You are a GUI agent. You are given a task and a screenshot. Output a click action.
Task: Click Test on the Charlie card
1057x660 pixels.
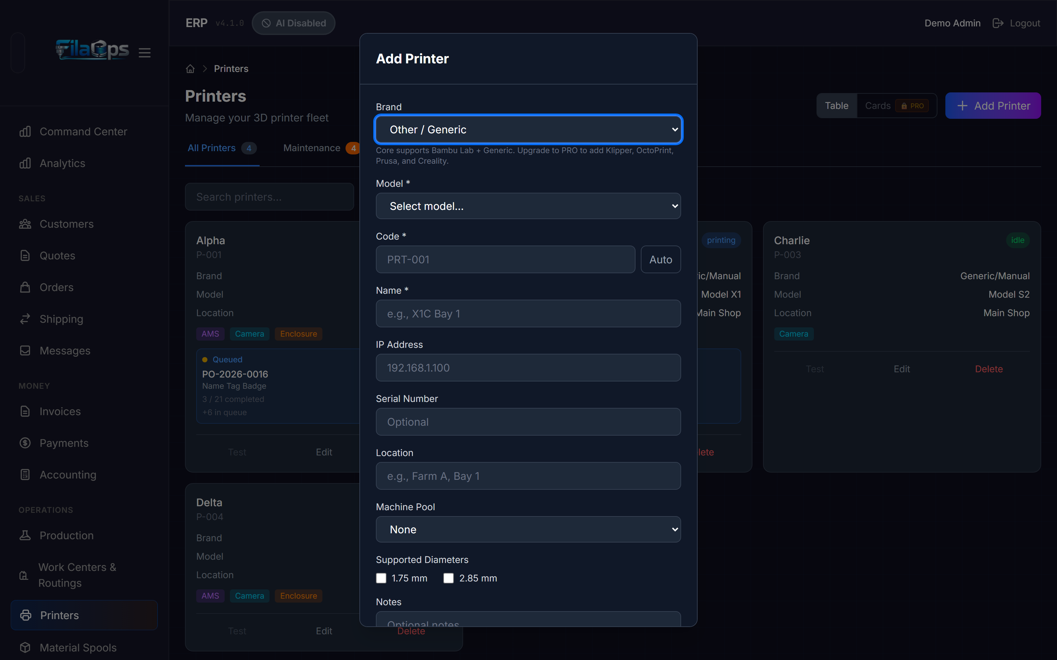coord(815,369)
